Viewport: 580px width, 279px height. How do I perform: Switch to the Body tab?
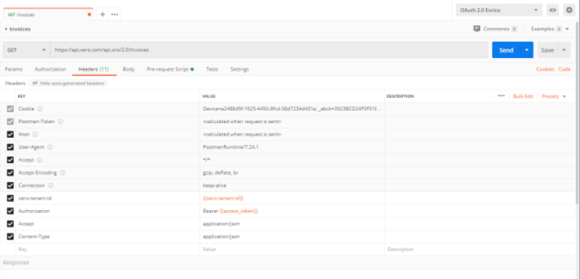coord(129,69)
